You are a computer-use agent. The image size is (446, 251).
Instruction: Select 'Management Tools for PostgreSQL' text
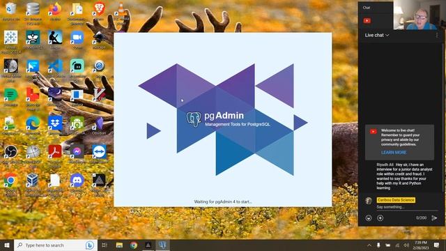238,124
